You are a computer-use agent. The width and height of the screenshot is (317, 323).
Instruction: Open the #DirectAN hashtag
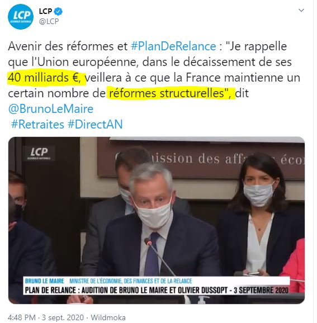click(95, 124)
